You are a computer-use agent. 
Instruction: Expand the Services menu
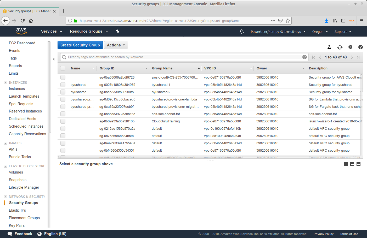click(52, 31)
